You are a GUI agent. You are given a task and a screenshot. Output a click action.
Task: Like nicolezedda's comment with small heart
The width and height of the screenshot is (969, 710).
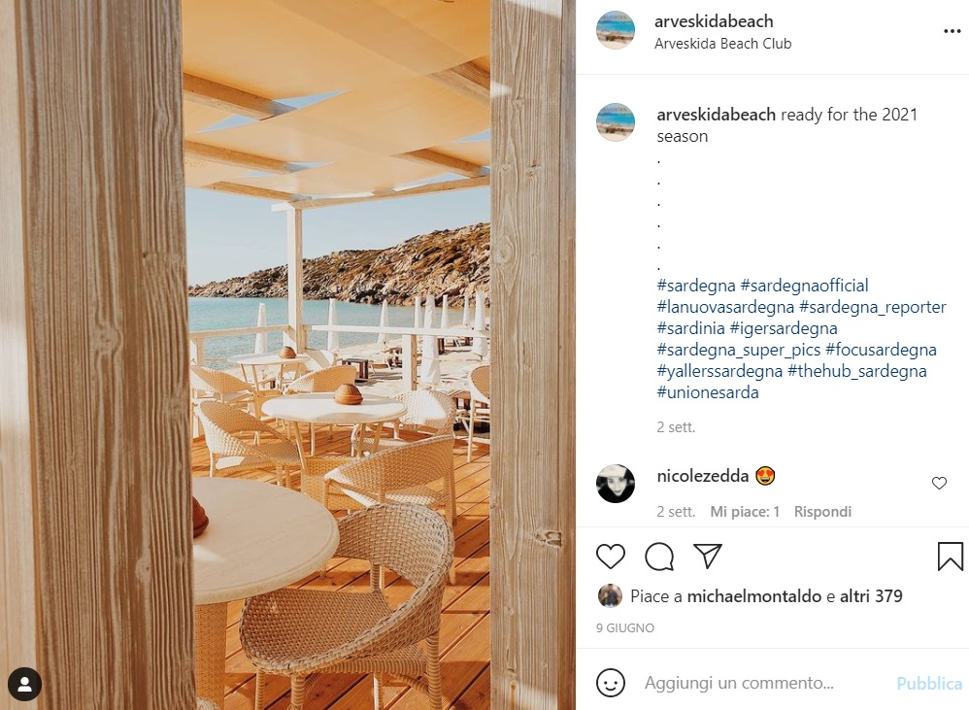pos(939,484)
